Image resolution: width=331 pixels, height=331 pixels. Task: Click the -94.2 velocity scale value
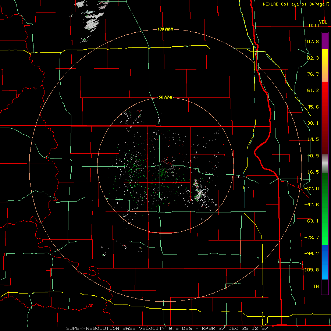[312, 254]
